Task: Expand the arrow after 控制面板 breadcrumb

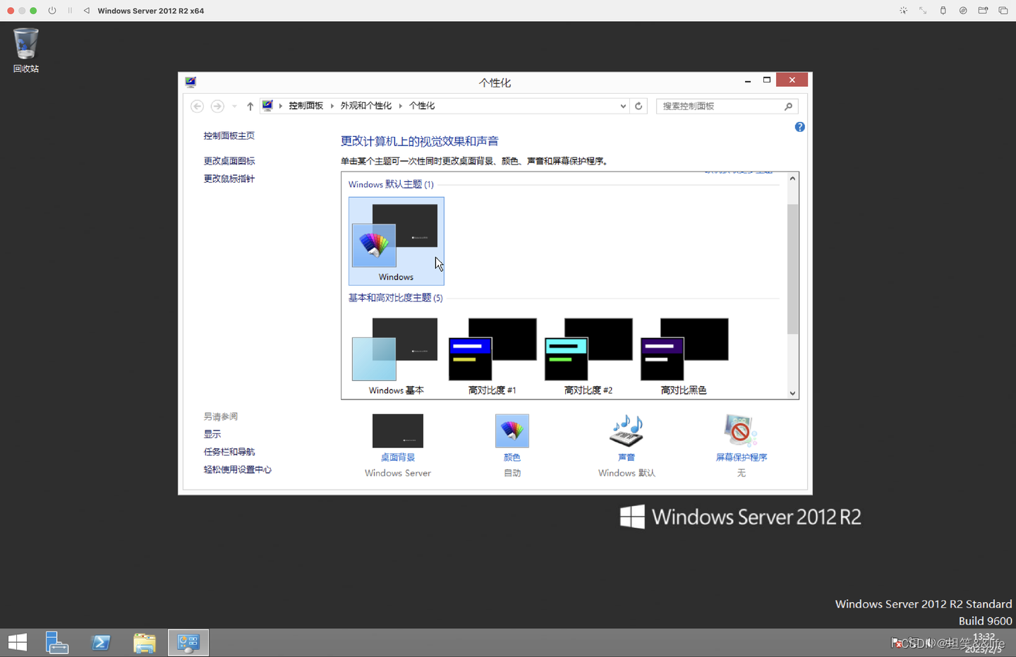Action: click(x=332, y=106)
